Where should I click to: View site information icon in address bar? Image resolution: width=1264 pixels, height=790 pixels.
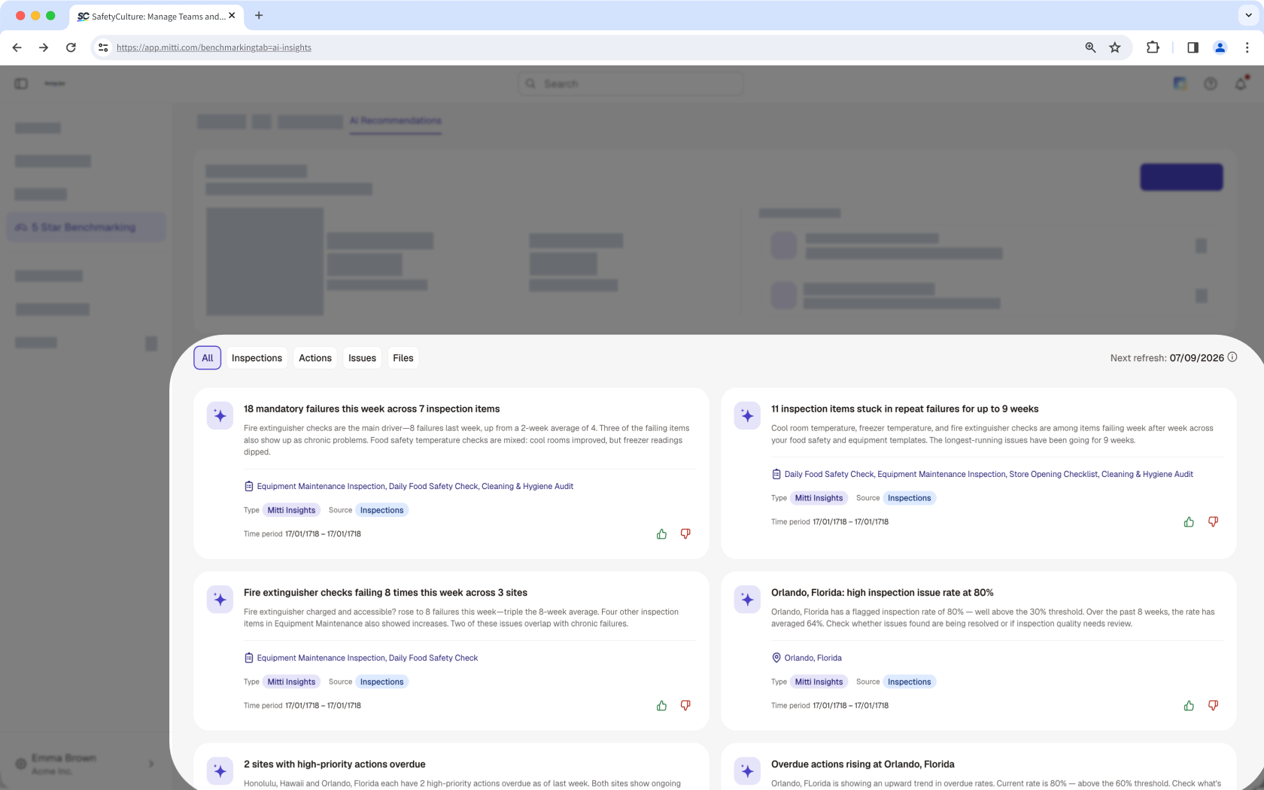point(103,47)
